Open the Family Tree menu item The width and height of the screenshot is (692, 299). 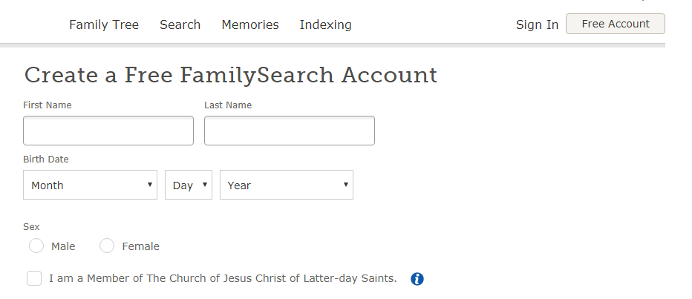pyautogui.click(x=104, y=24)
